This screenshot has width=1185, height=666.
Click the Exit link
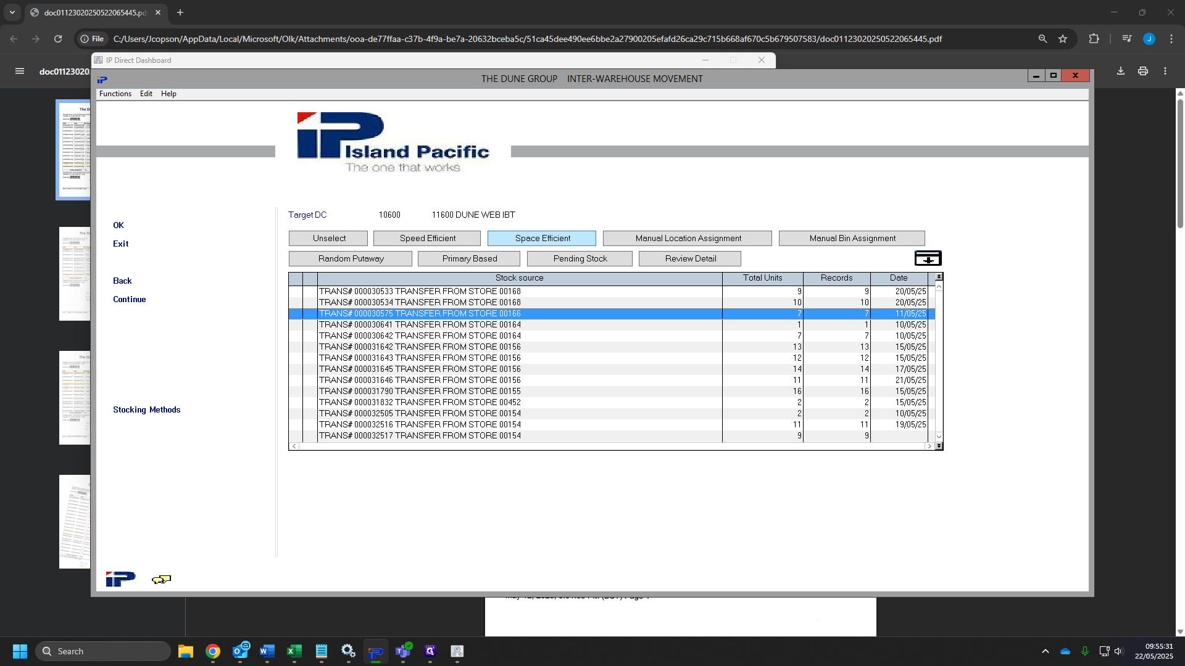pos(121,244)
